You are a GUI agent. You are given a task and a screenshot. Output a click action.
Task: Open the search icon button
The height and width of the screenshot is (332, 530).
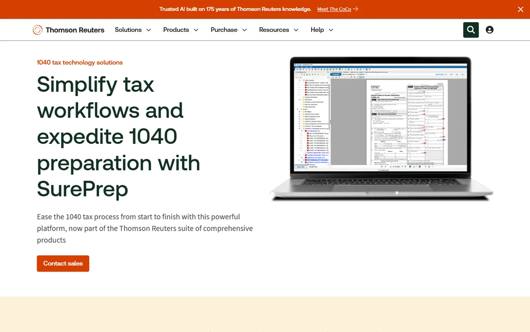471,30
